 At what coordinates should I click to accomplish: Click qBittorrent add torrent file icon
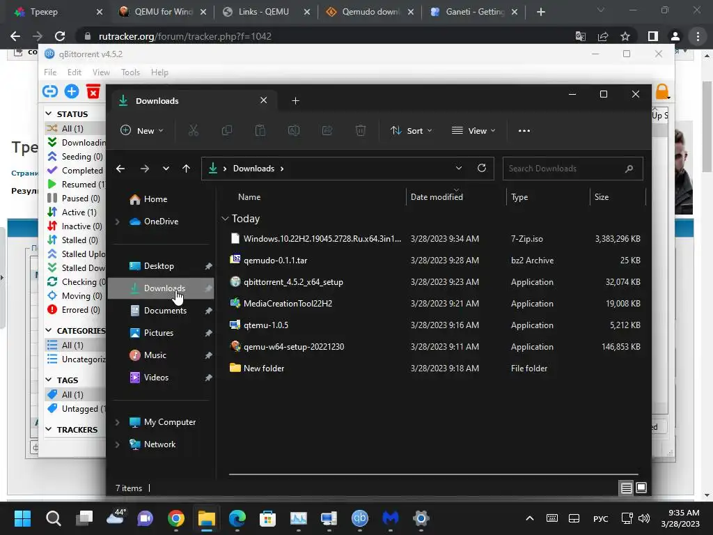(72, 91)
